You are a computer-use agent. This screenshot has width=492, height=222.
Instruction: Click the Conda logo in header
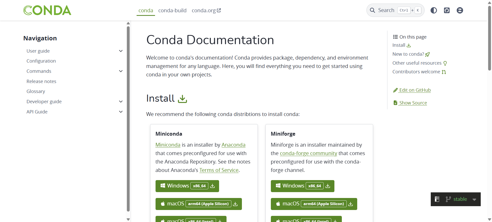[47, 10]
